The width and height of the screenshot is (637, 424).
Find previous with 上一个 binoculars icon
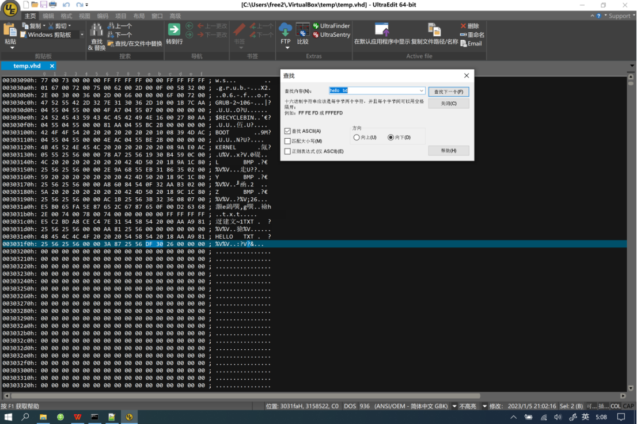click(x=111, y=26)
